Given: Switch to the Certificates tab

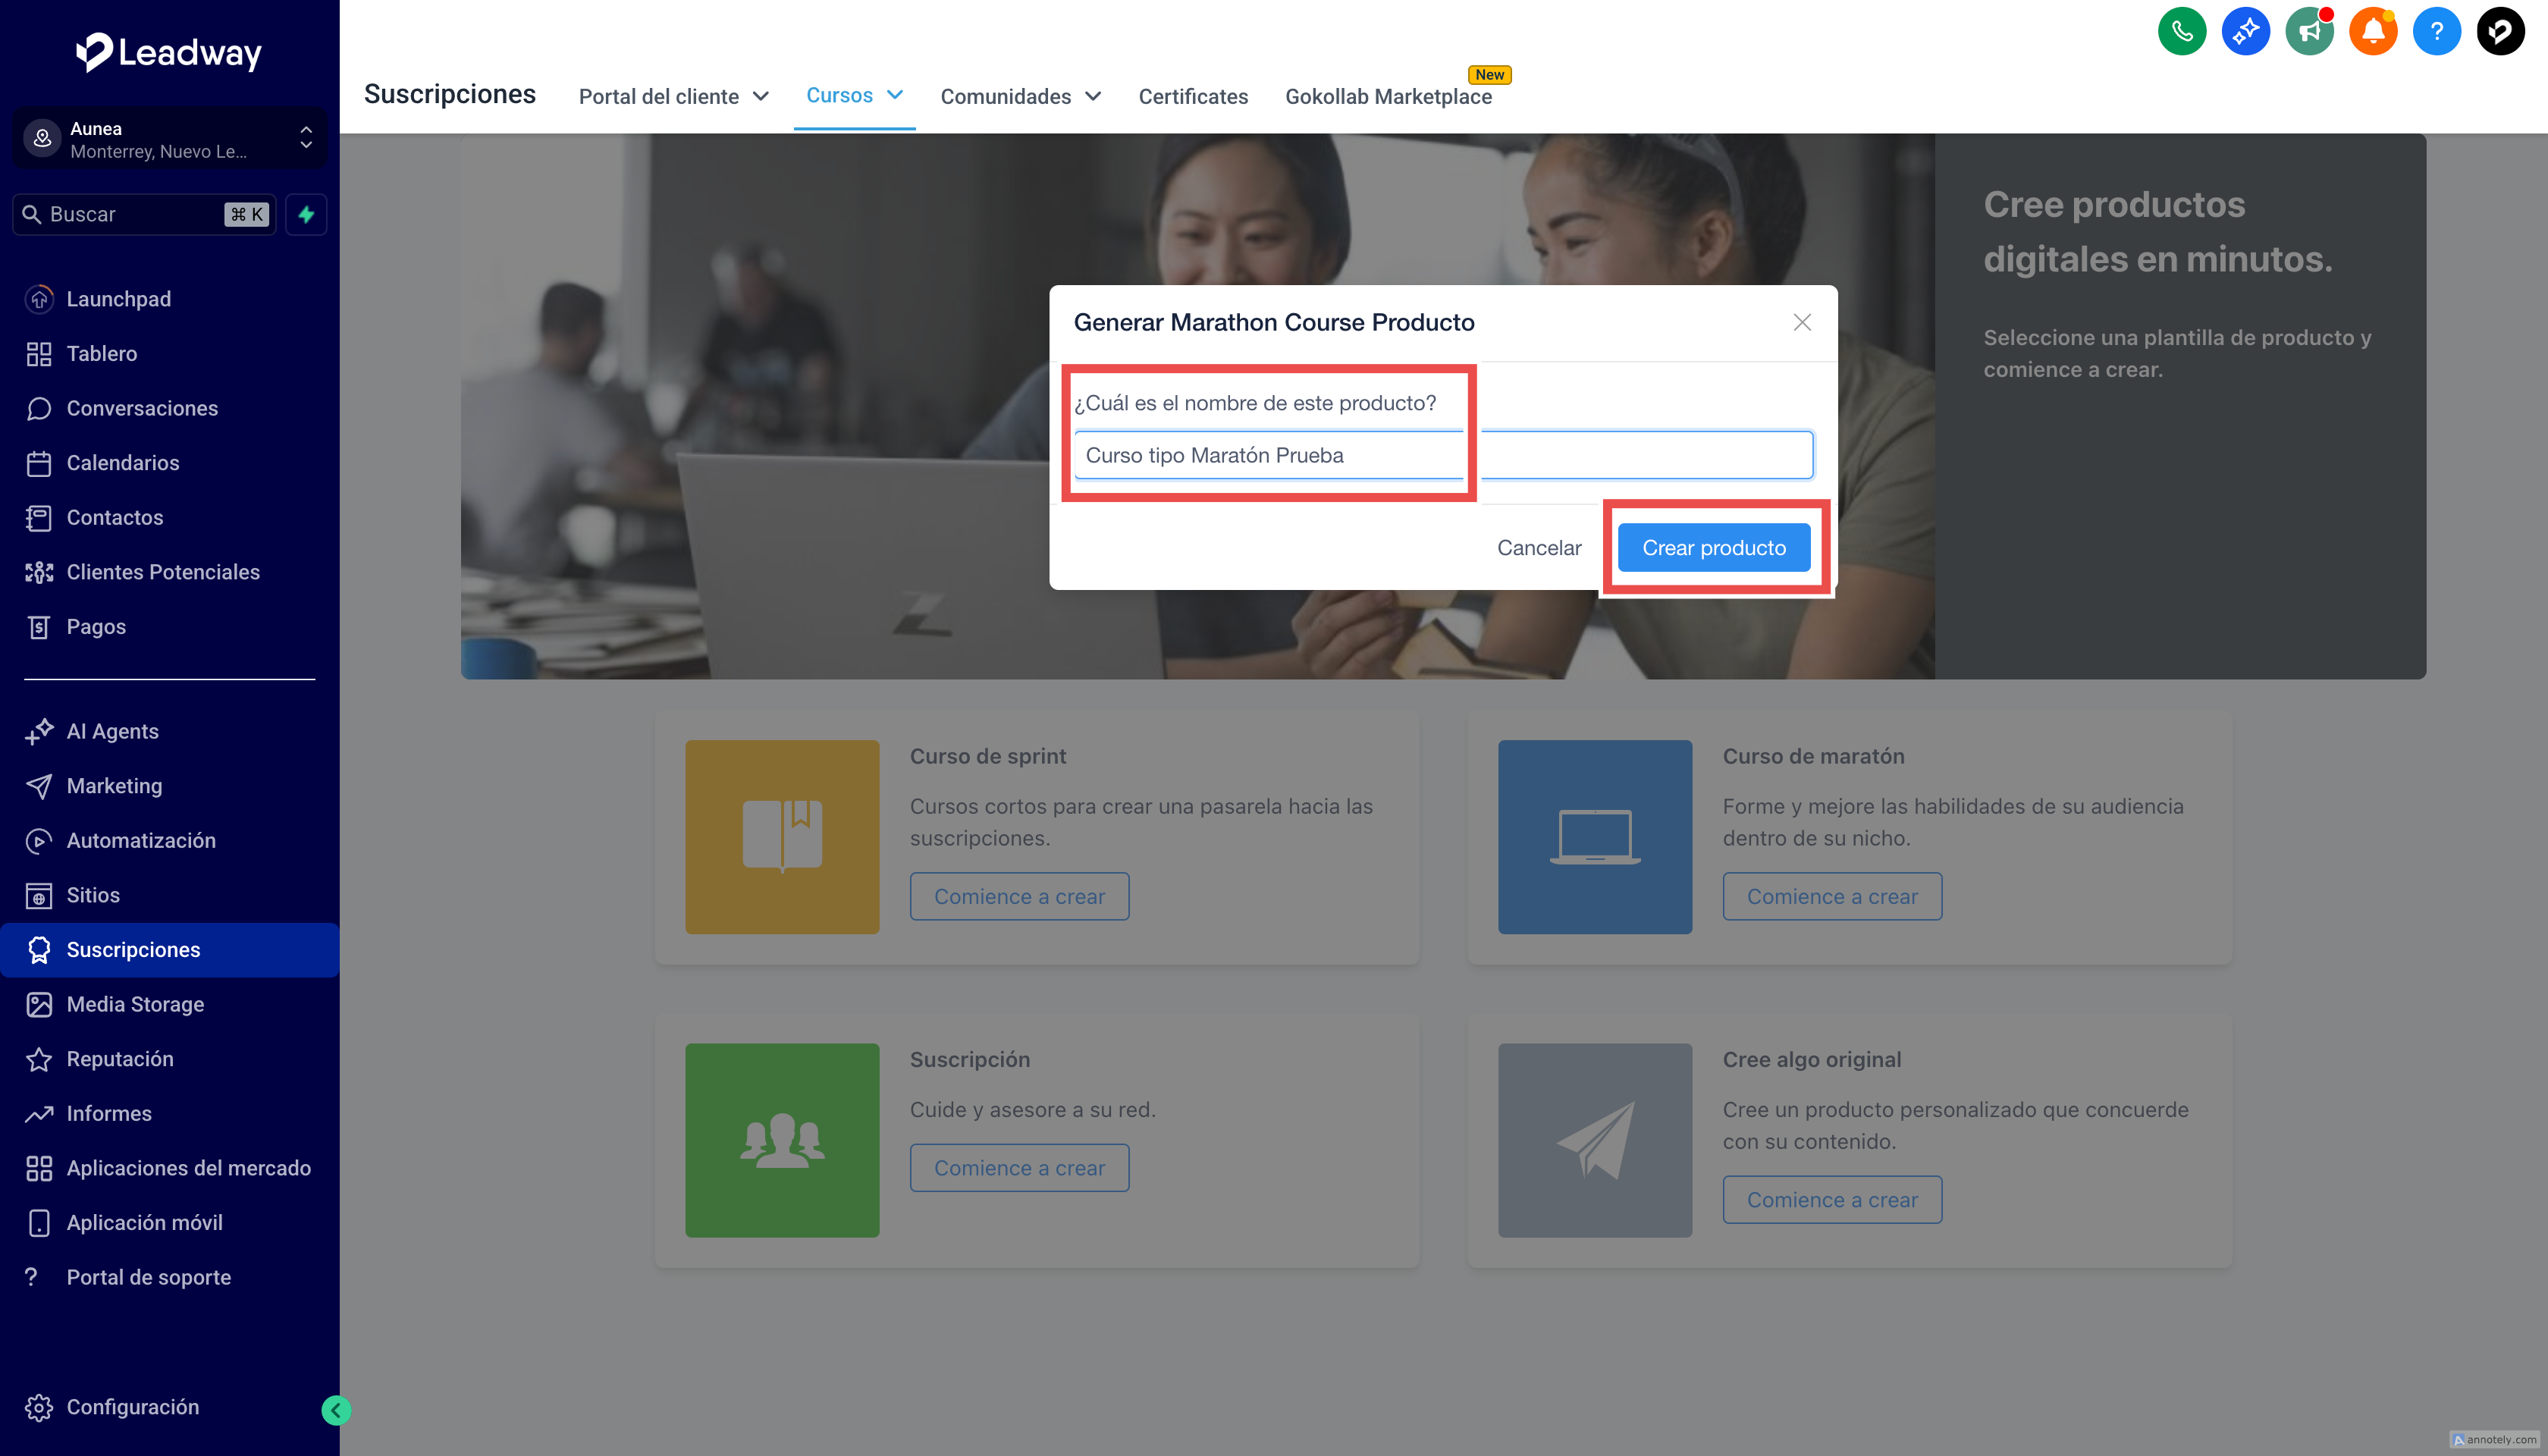Looking at the screenshot, I should (x=1192, y=96).
